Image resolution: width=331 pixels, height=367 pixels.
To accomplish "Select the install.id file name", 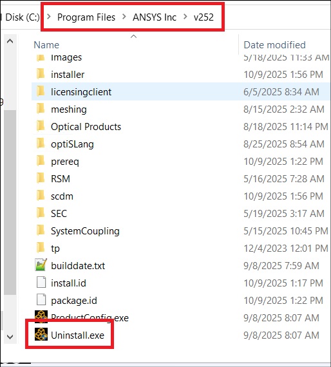I will (x=68, y=283).
